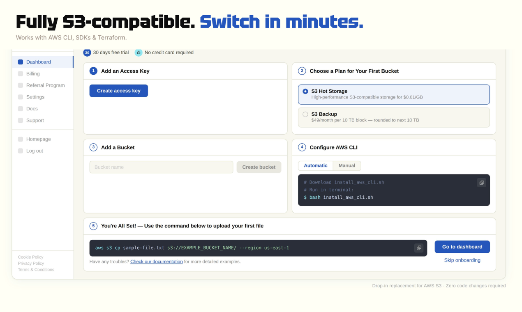The image size is (522, 312).
Task: Open the Privacy Policy link
Action: 31,263
